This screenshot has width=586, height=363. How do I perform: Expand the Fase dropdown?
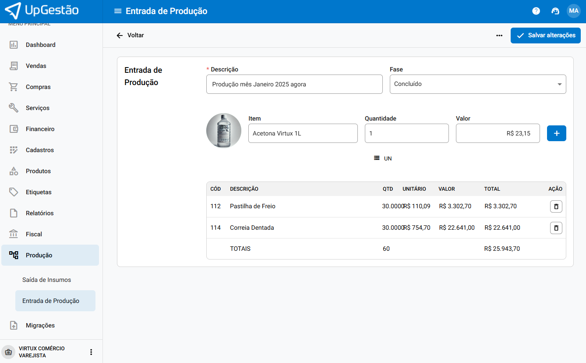pyautogui.click(x=477, y=84)
